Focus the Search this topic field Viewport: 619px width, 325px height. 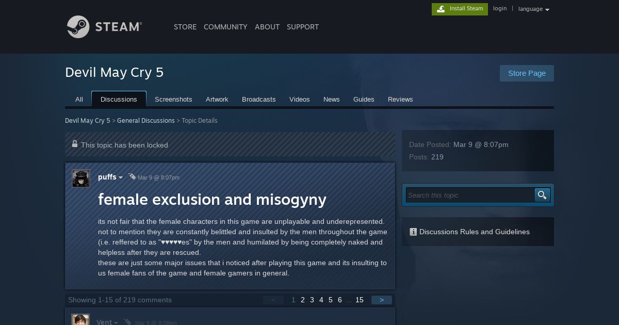[470, 195]
